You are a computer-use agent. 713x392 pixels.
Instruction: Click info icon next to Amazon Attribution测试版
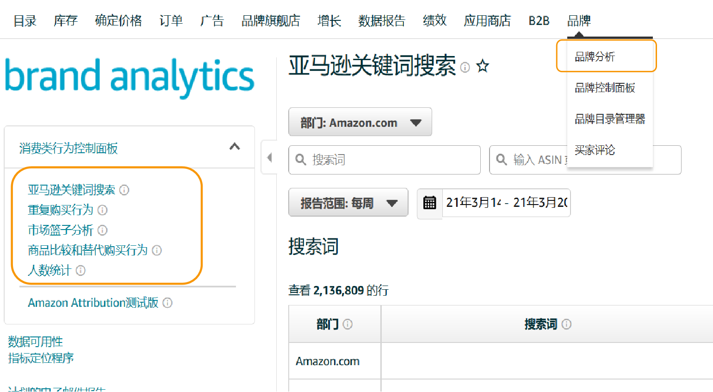click(x=167, y=303)
